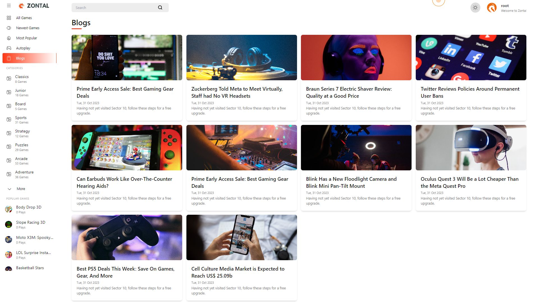Open 'Blink Has a New Floodlight' title
Image resolution: width=539 pixels, height=302 pixels.
click(351, 182)
